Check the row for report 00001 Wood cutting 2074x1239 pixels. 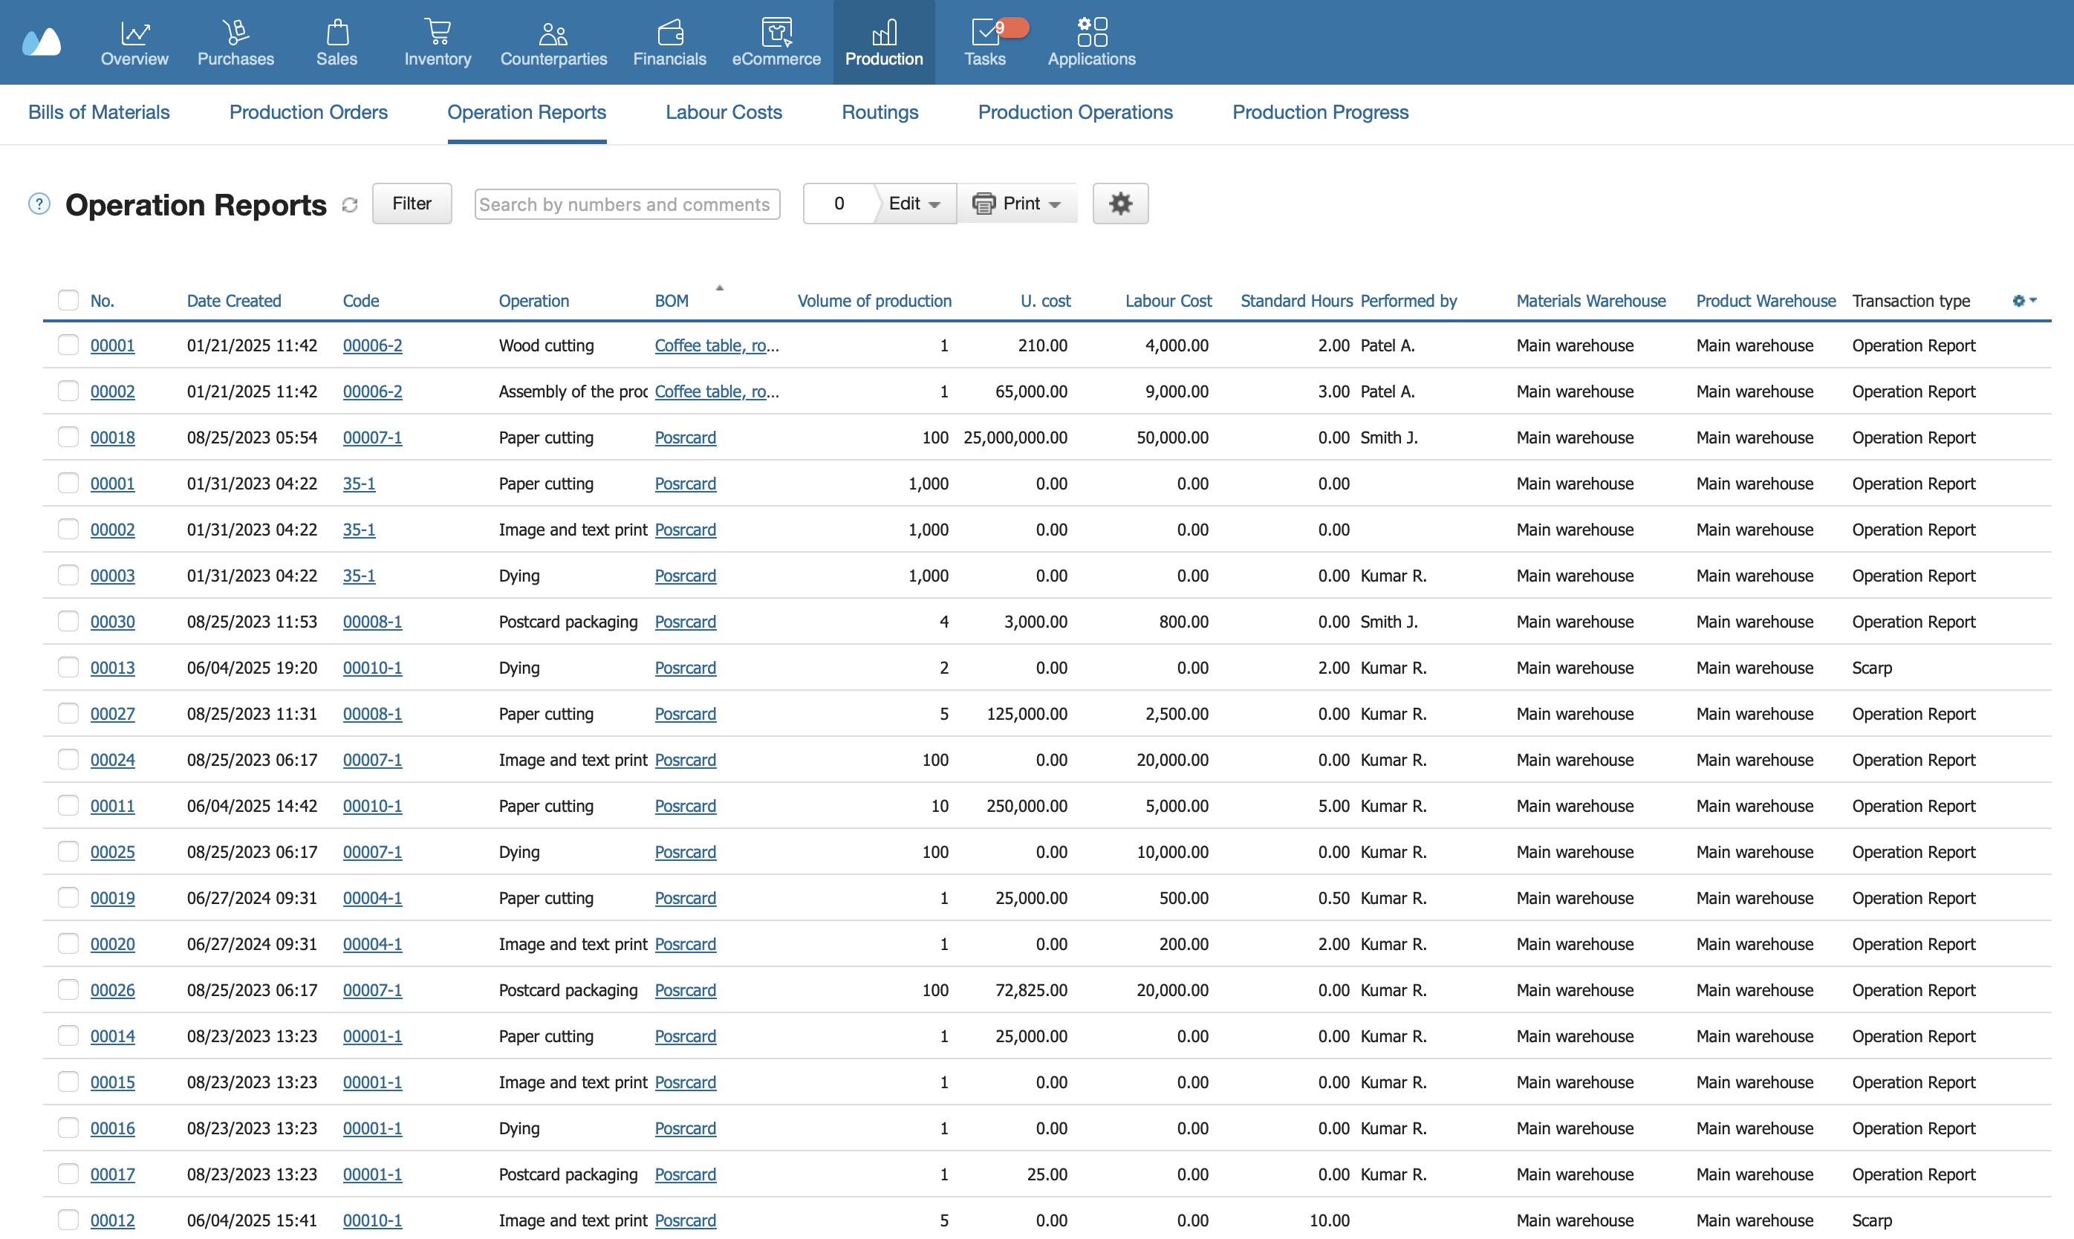tap(68, 345)
